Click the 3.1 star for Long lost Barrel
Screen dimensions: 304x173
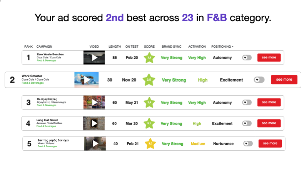click(x=149, y=123)
